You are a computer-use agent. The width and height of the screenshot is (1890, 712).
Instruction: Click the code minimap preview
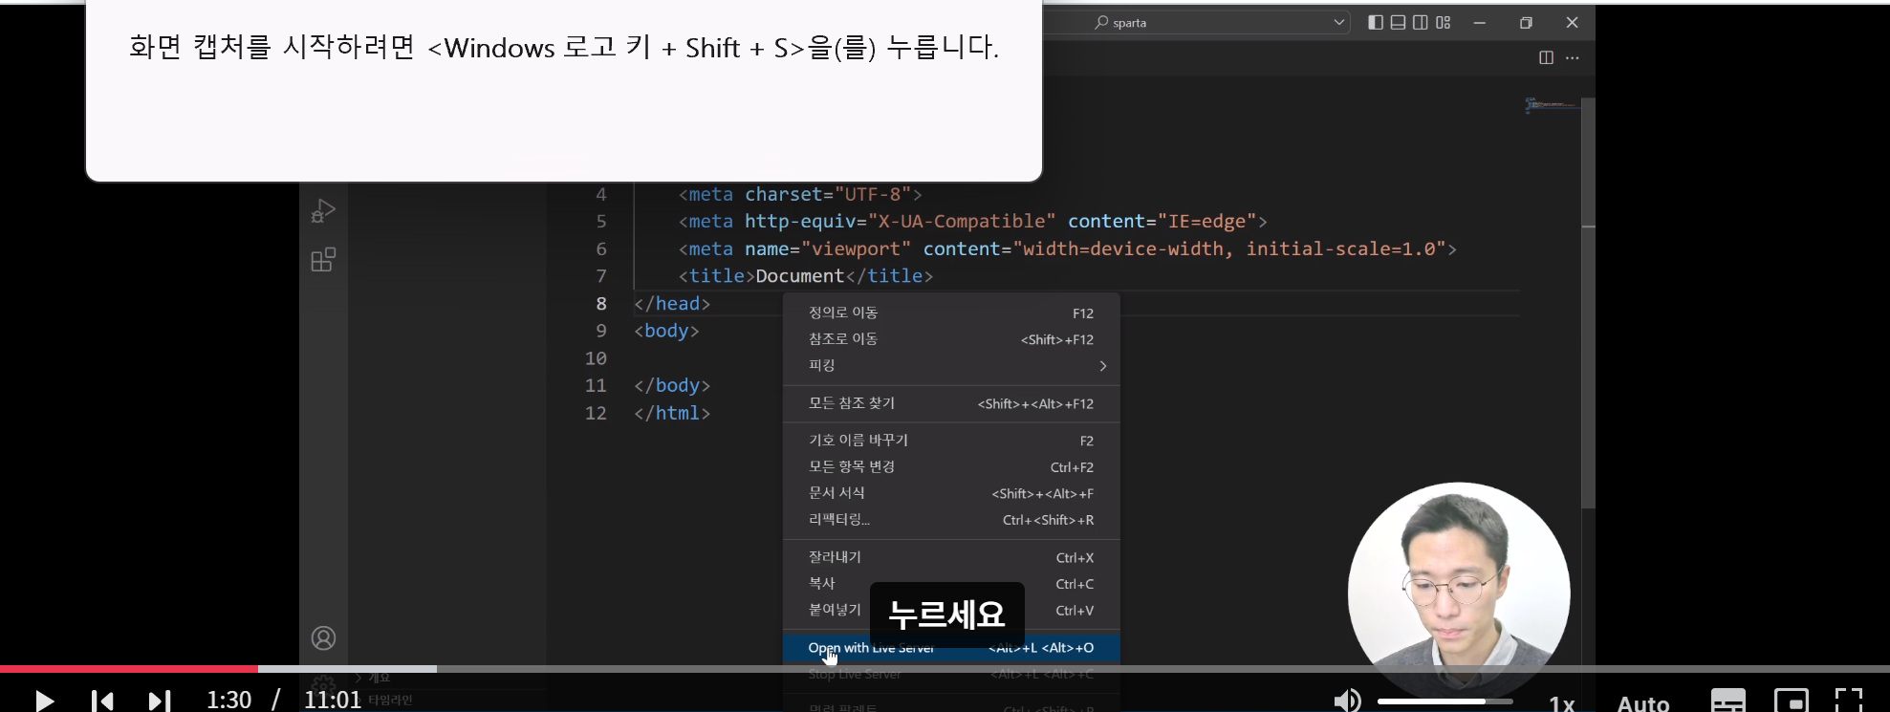[x=1551, y=105]
